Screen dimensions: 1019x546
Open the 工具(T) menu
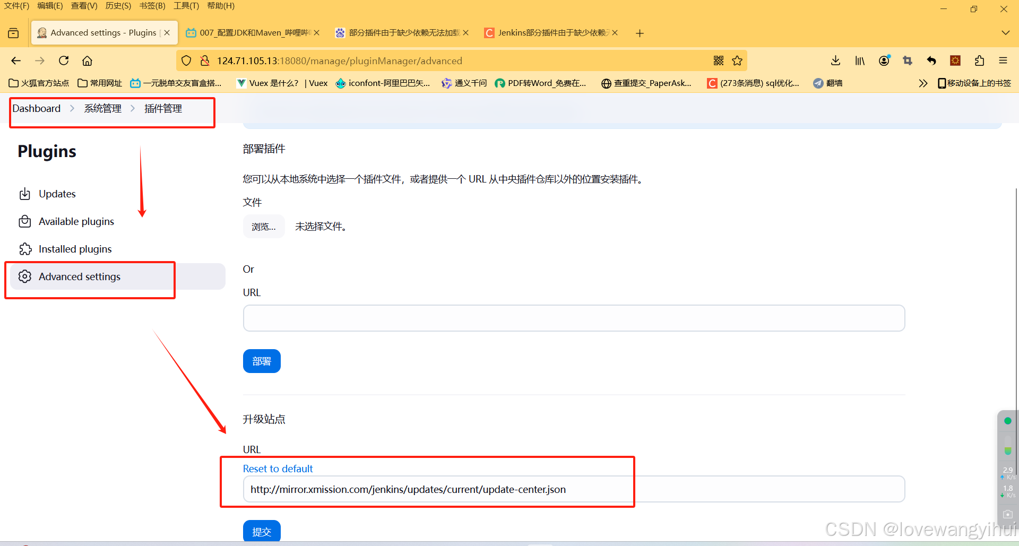186,6
